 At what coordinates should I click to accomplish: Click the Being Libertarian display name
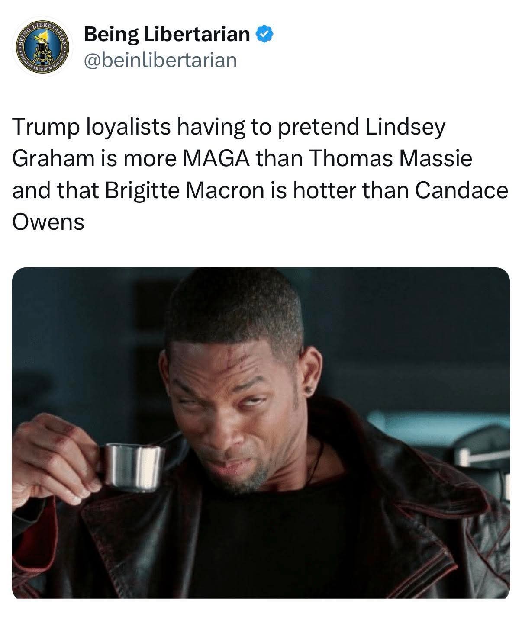click(x=167, y=34)
